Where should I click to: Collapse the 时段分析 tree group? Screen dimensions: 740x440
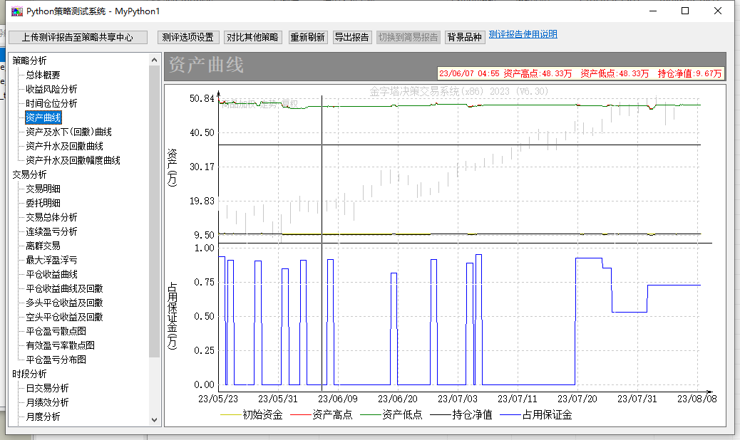tap(29, 374)
